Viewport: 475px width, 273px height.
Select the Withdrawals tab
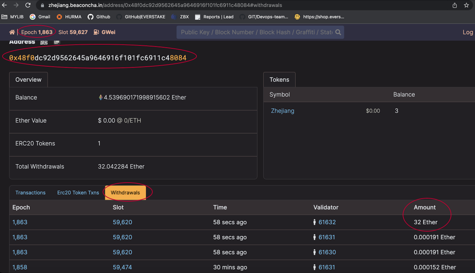125,193
